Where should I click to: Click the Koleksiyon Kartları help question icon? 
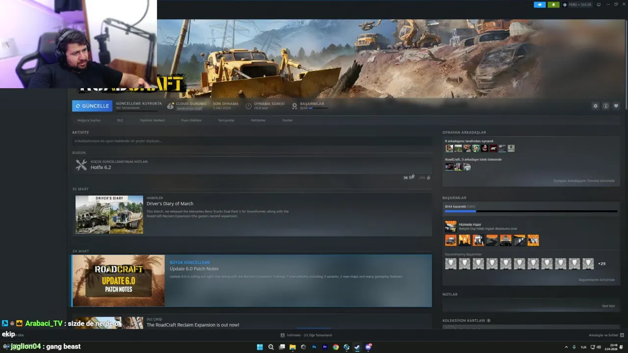488,321
